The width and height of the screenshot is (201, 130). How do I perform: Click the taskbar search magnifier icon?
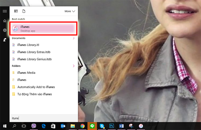tap(14, 126)
